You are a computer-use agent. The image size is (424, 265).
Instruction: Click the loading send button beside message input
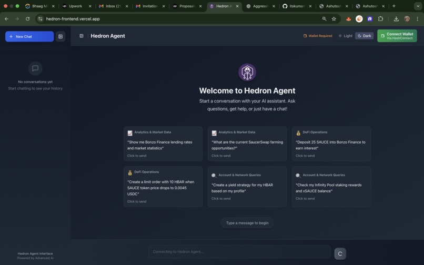coord(340,253)
